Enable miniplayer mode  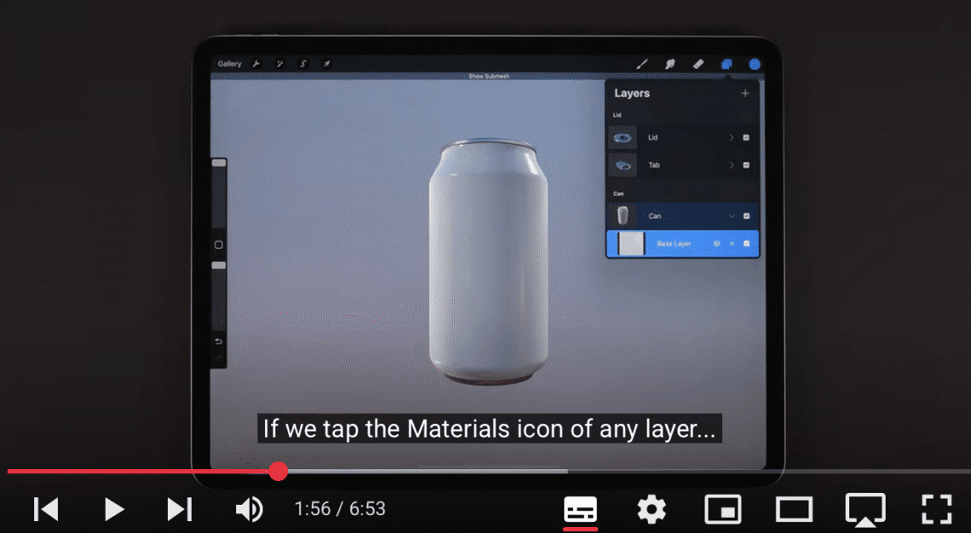click(x=722, y=509)
